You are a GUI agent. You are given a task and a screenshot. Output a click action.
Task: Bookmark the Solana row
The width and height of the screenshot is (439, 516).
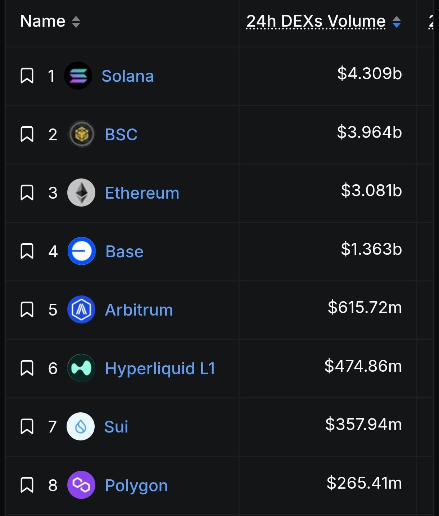tap(27, 76)
